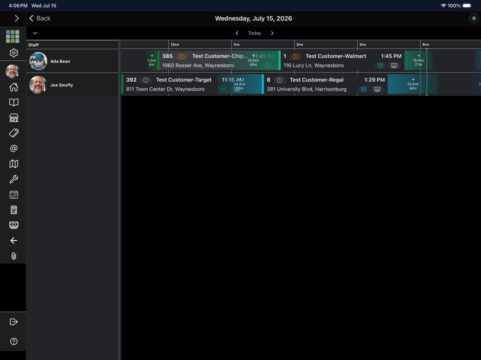Click route signs icon on Regal job
Screen dimensions: 481x360
363,89
